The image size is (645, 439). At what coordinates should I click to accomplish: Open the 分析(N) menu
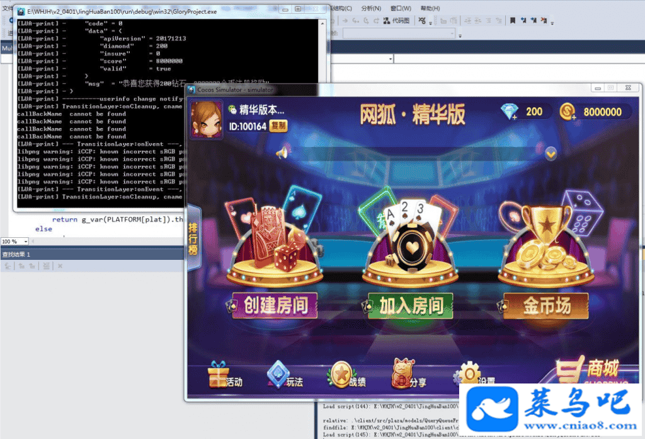371,8
